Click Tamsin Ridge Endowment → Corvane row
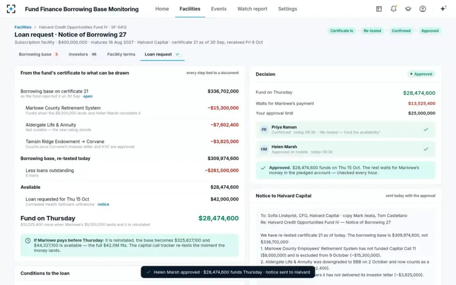 [x=130, y=144]
